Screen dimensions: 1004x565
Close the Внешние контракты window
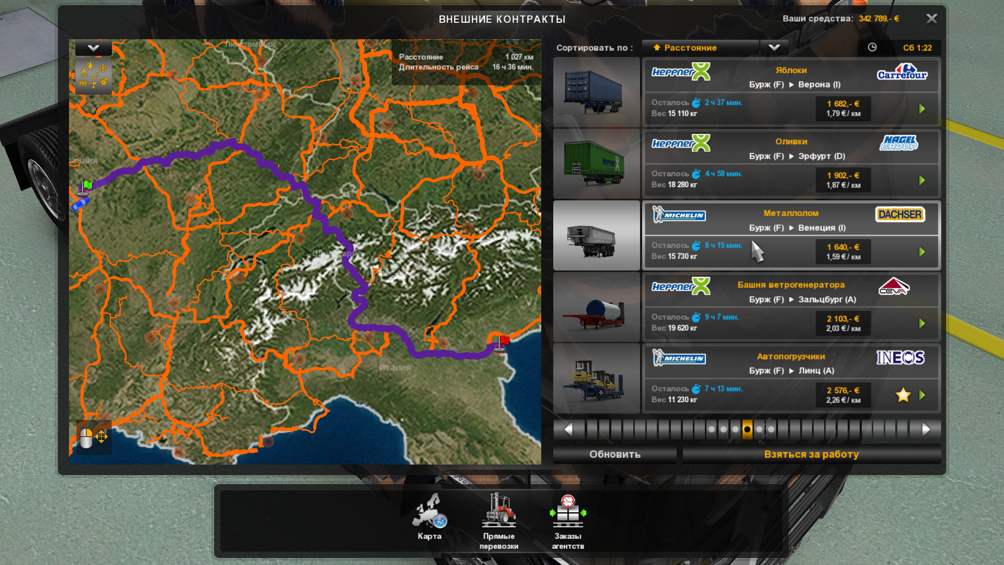[x=931, y=19]
